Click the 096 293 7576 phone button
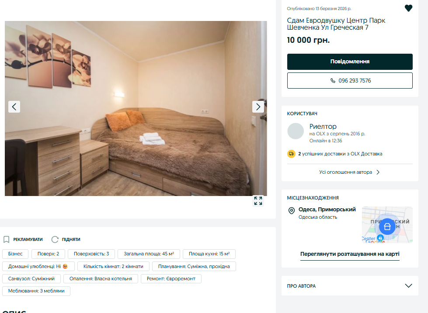The height and width of the screenshot is (313, 428). point(350,80)
